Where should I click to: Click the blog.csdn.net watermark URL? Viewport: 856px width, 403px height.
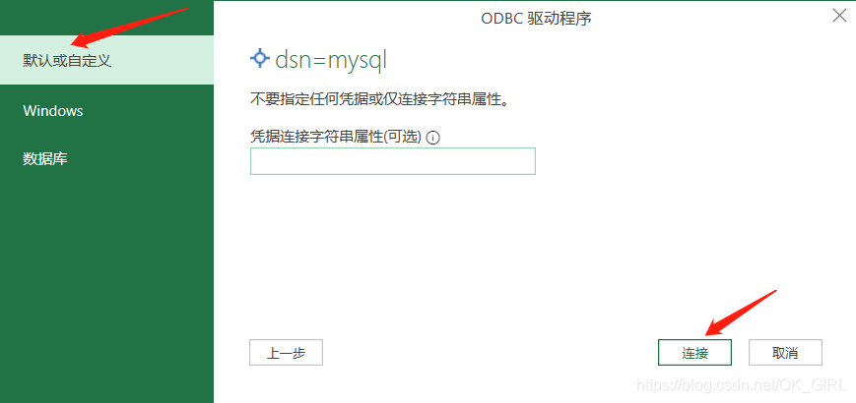point(743,385)
